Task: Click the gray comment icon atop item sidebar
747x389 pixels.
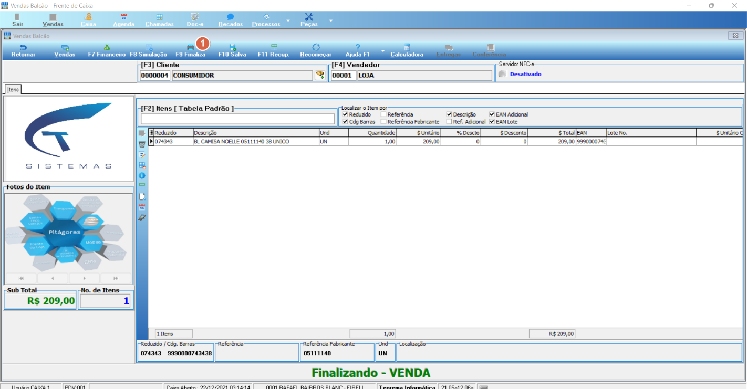Action: pyautogui.click(x=142, y=133)
